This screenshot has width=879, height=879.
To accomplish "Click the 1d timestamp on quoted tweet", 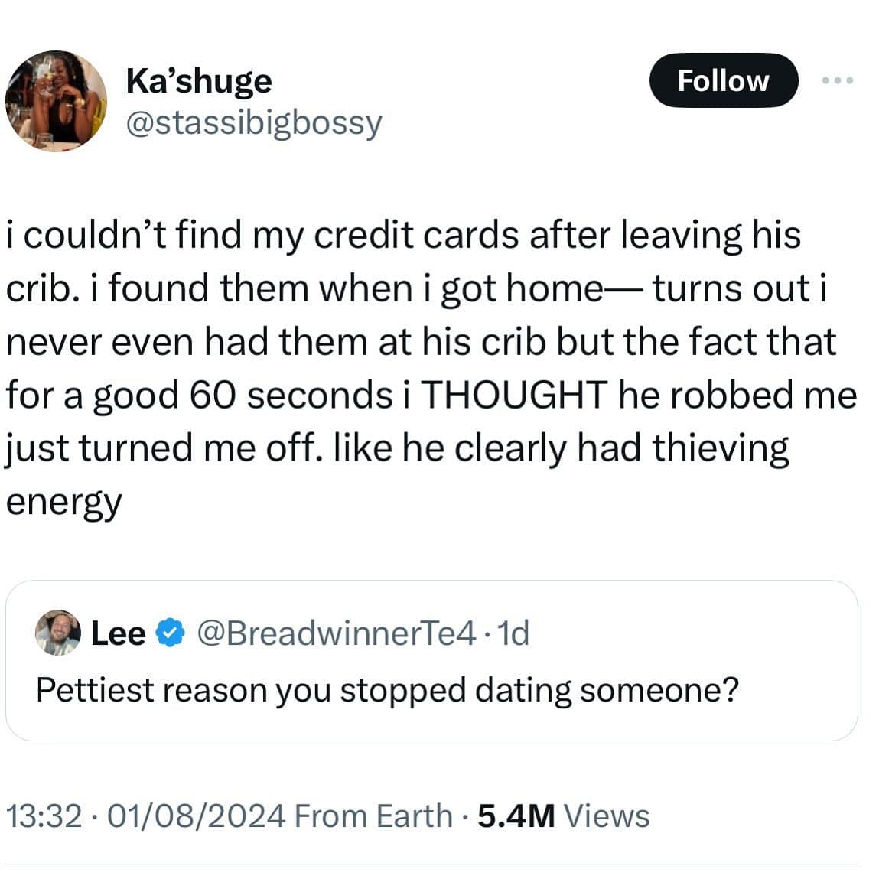I will 513,633.
